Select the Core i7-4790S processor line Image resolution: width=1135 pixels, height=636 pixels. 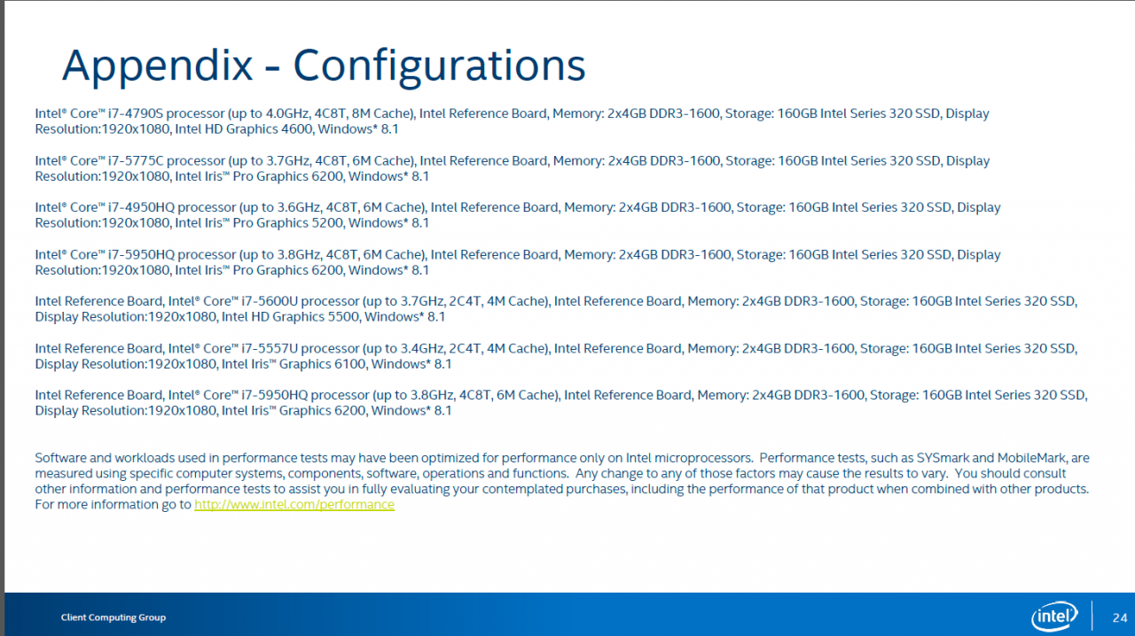(513, 113)
